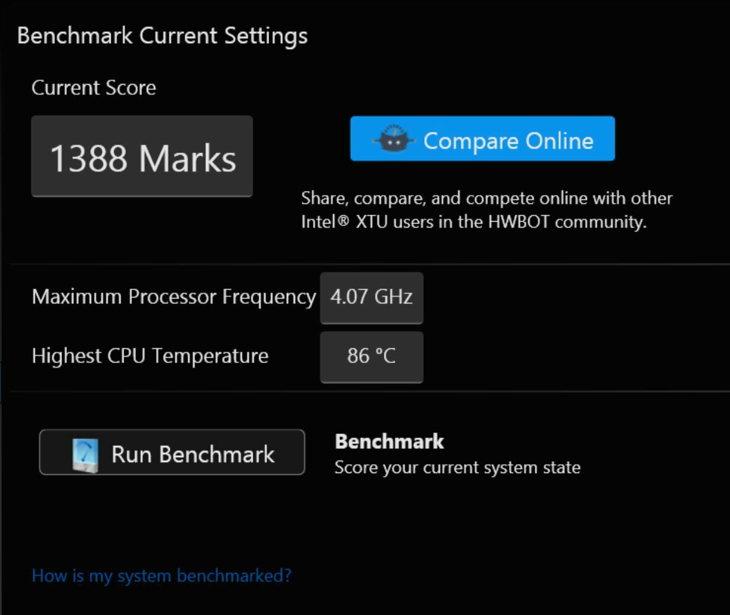This screenshot has width=730, height=615.
Task: Click the Highest CPU Temperature label
Action: 150,356
